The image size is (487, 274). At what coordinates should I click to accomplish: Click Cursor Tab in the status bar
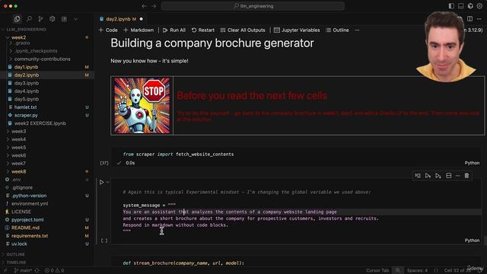click(377, 271)
